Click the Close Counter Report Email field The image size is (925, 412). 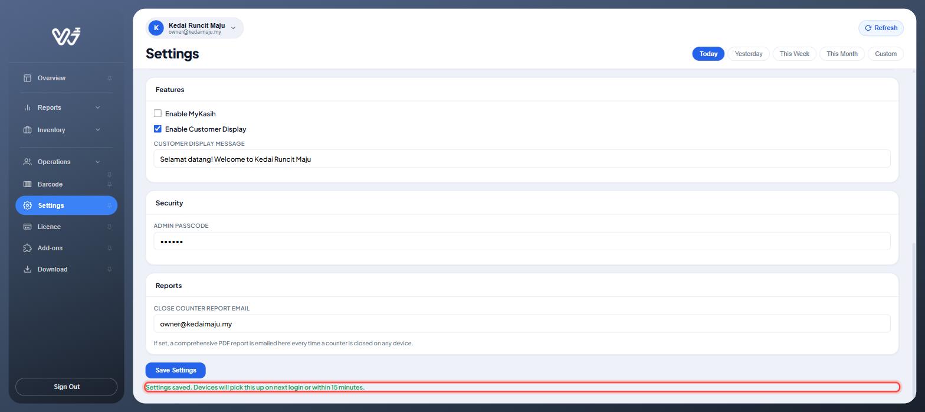pos(521,323)
